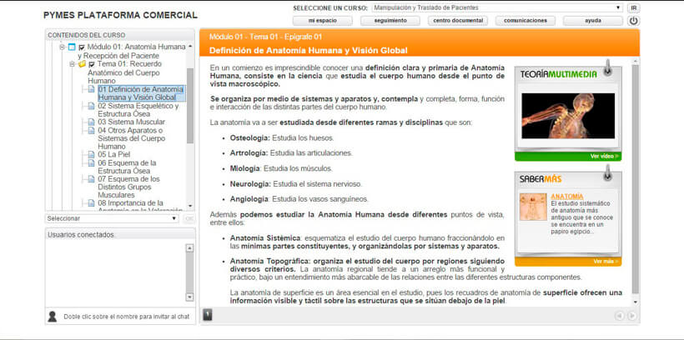Click the page icon beside 05 La Piel

click(x=91, y=154)
